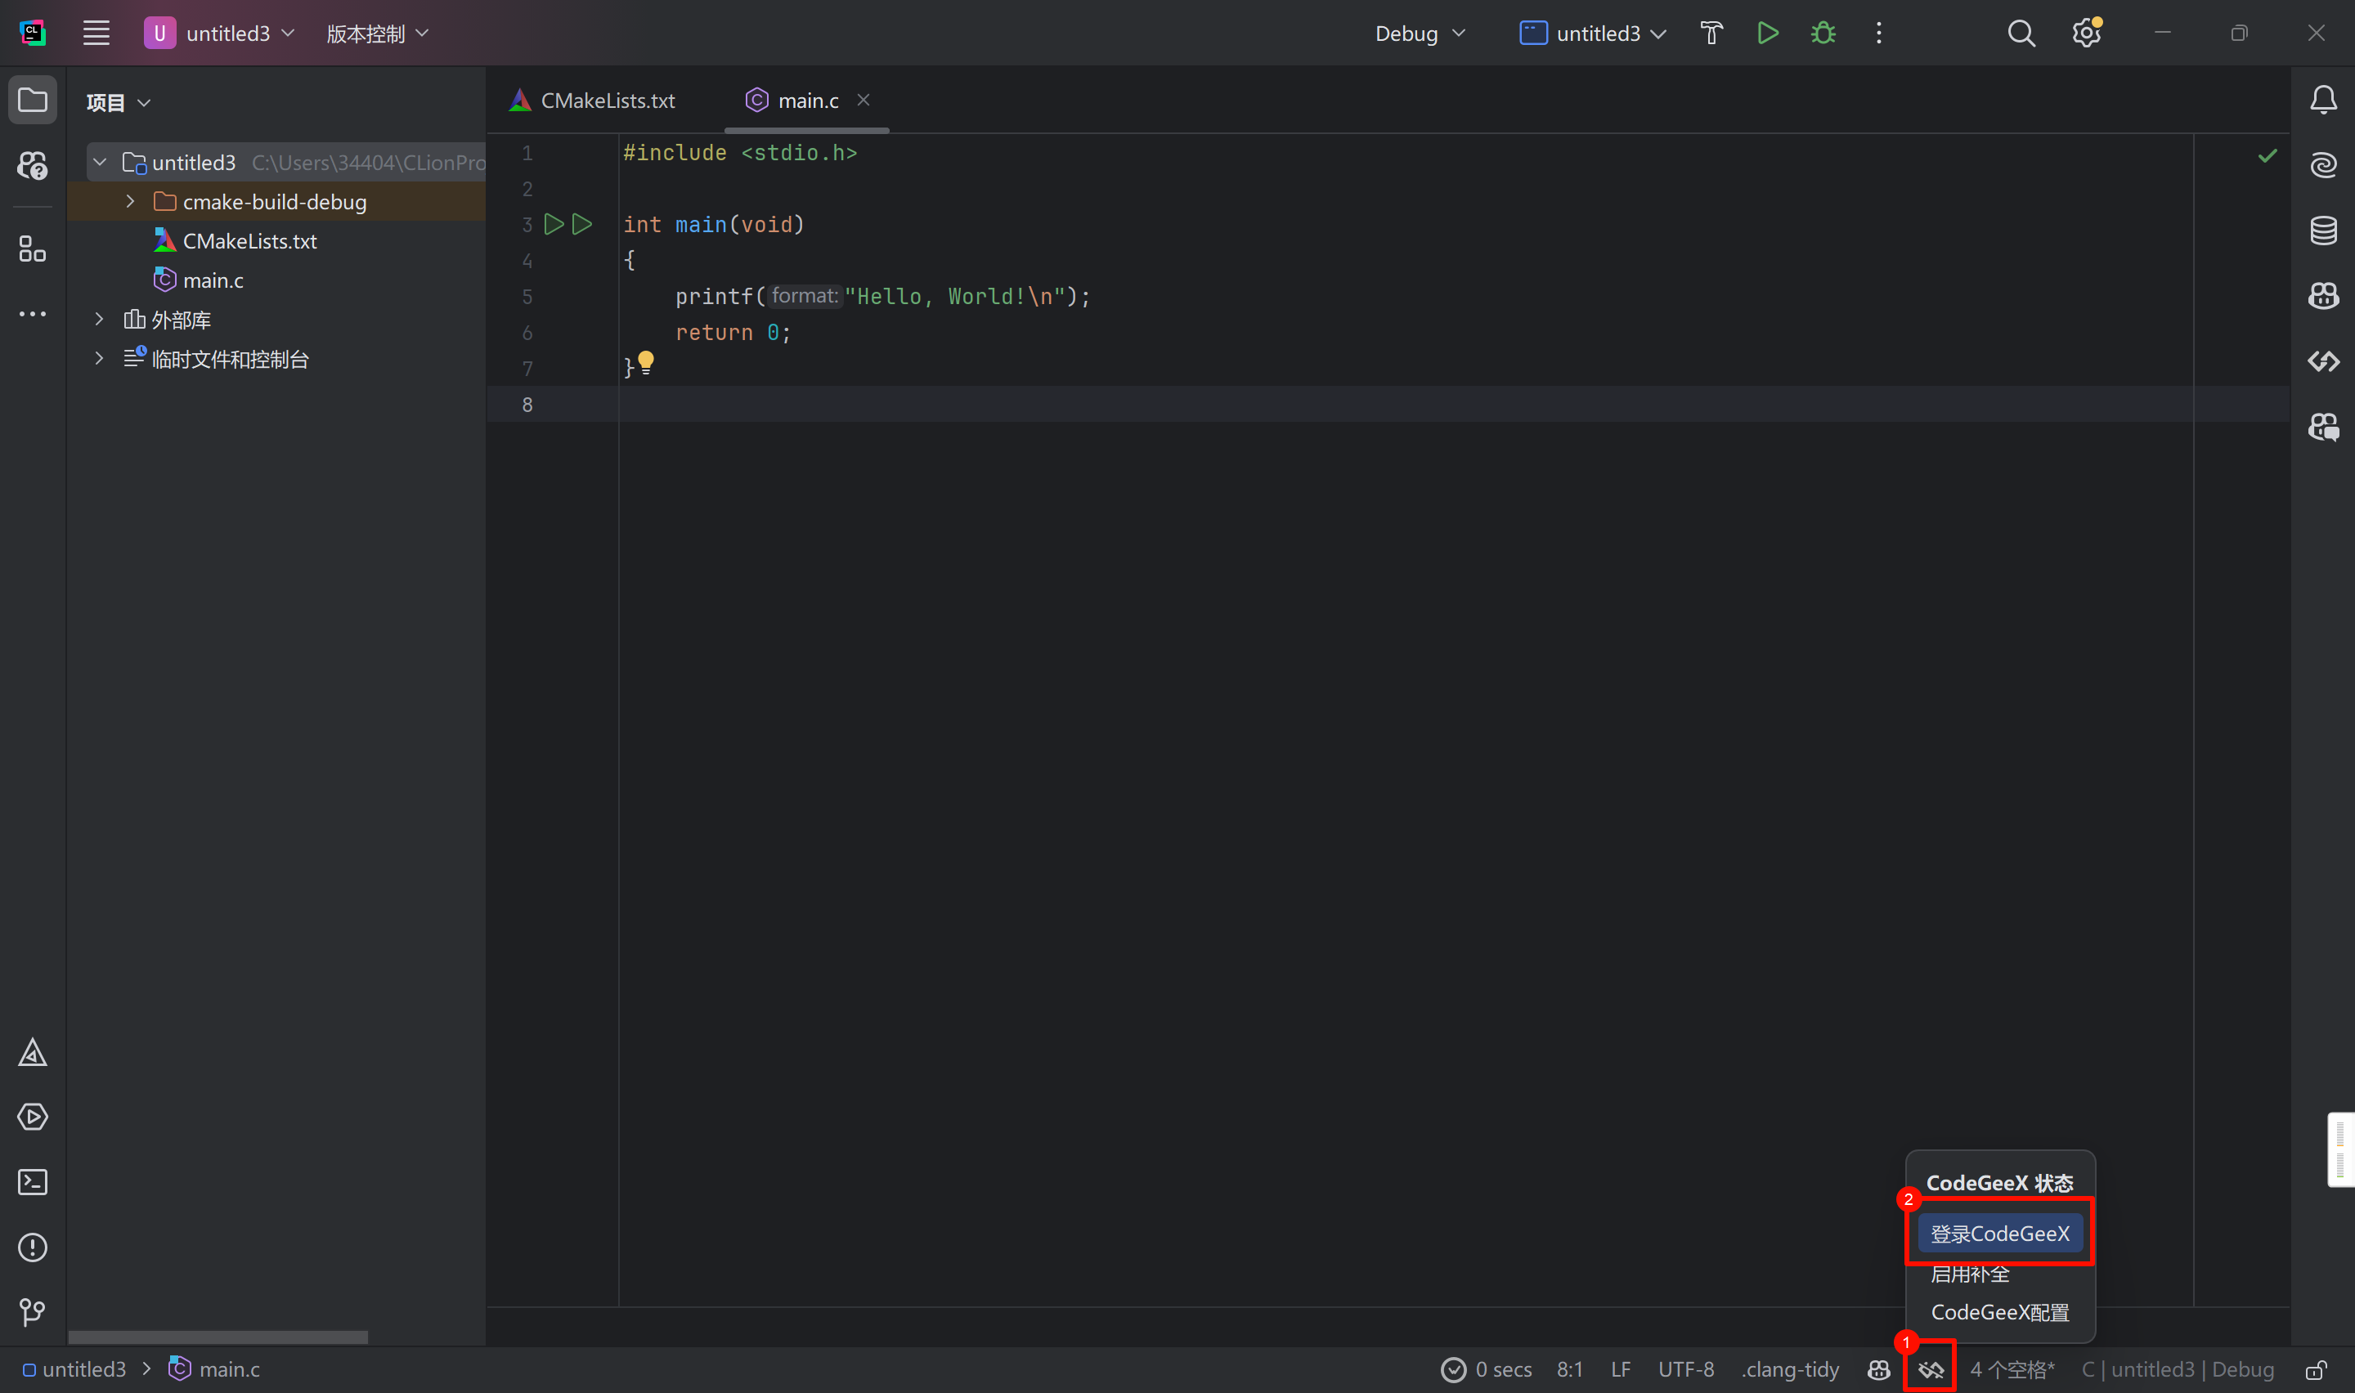Expand the cmake-build-debug folder
Image resolution: width=2355 pixels, height=1393 pixels.
click(131, 202)
